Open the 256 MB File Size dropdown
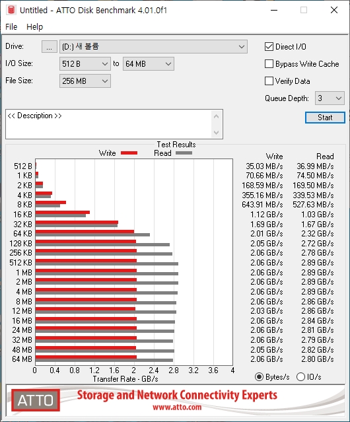This screenshot has height=422, width=350. tap(85, 81)
